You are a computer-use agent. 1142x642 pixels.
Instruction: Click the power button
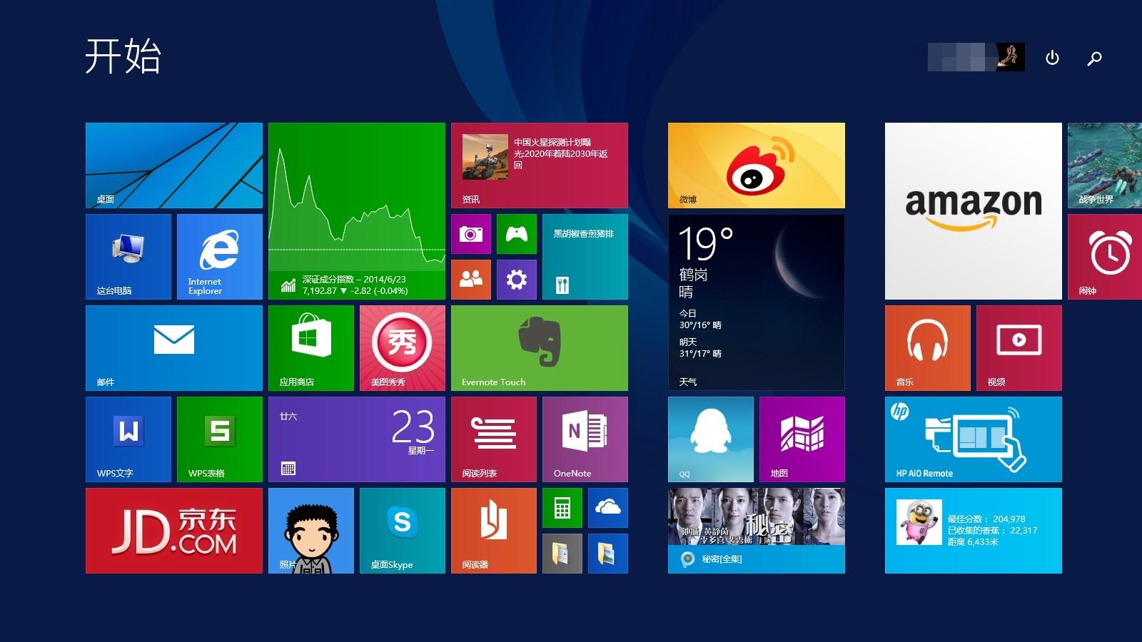tap(1053, 58)
